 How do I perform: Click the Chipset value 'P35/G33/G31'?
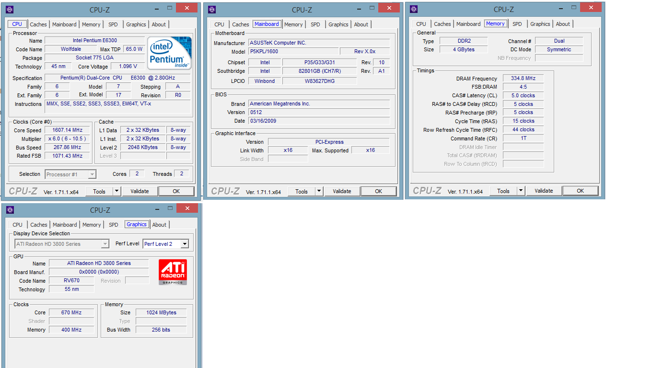pyautogui.click(x=319, y=62)
